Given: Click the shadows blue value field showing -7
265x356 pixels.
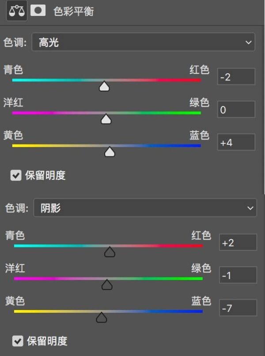Looking at the screenshot, I should point(238,308).
